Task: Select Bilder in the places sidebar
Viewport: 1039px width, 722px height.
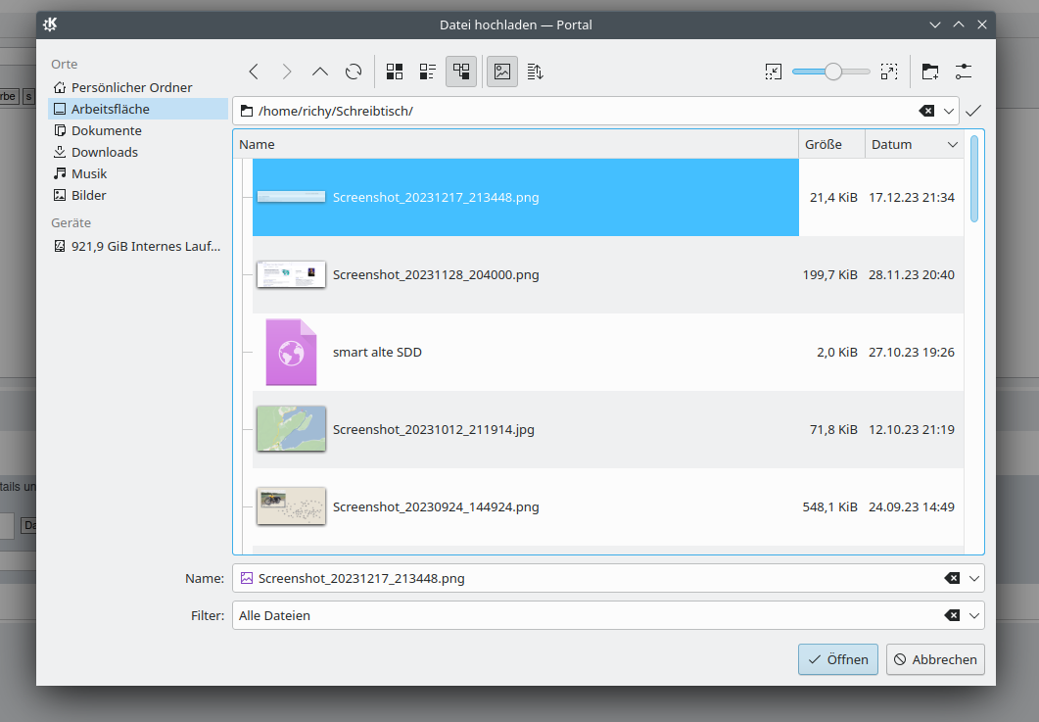Action: (88, 195)
